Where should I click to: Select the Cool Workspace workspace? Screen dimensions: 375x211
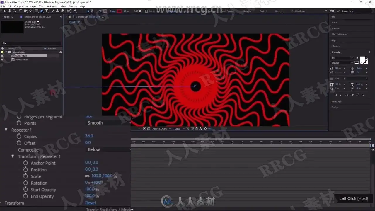(x=299, y=11)
